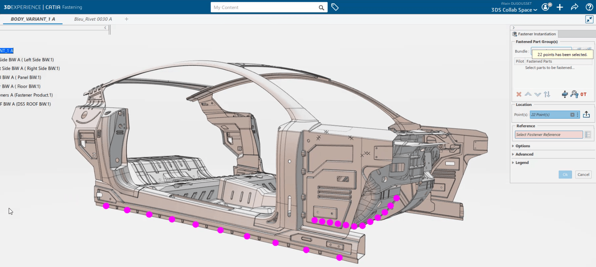
Task: Click the Alain DUGOUSSET user name
Action: [x=516, y=4]
